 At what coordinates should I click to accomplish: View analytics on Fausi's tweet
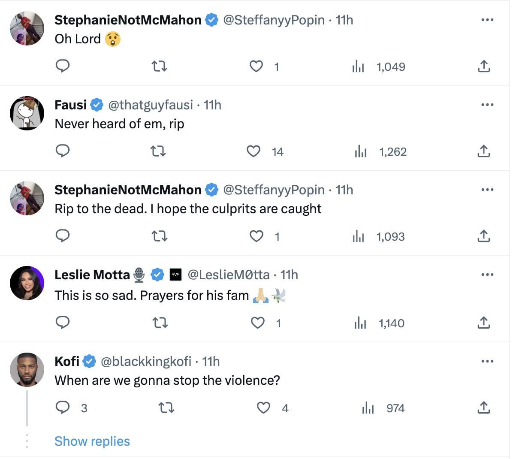tap(361, 151)
